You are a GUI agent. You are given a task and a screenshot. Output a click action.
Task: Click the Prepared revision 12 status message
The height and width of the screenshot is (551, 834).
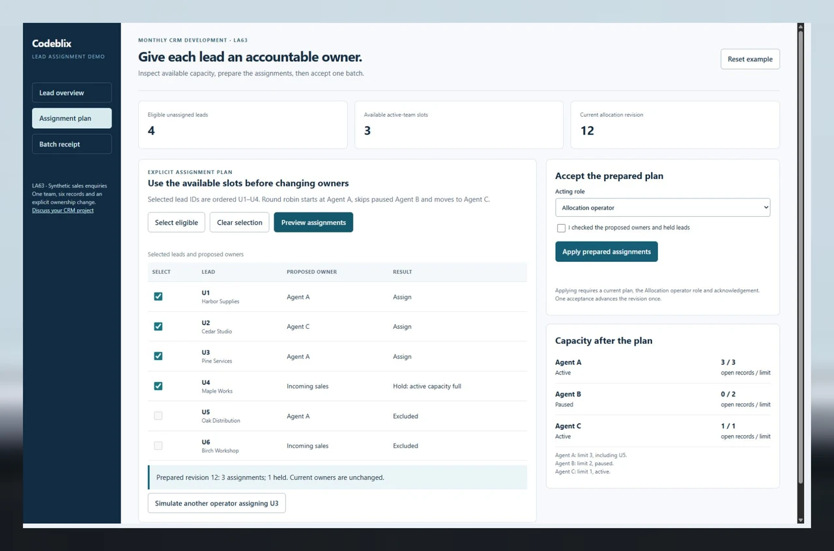338,477
